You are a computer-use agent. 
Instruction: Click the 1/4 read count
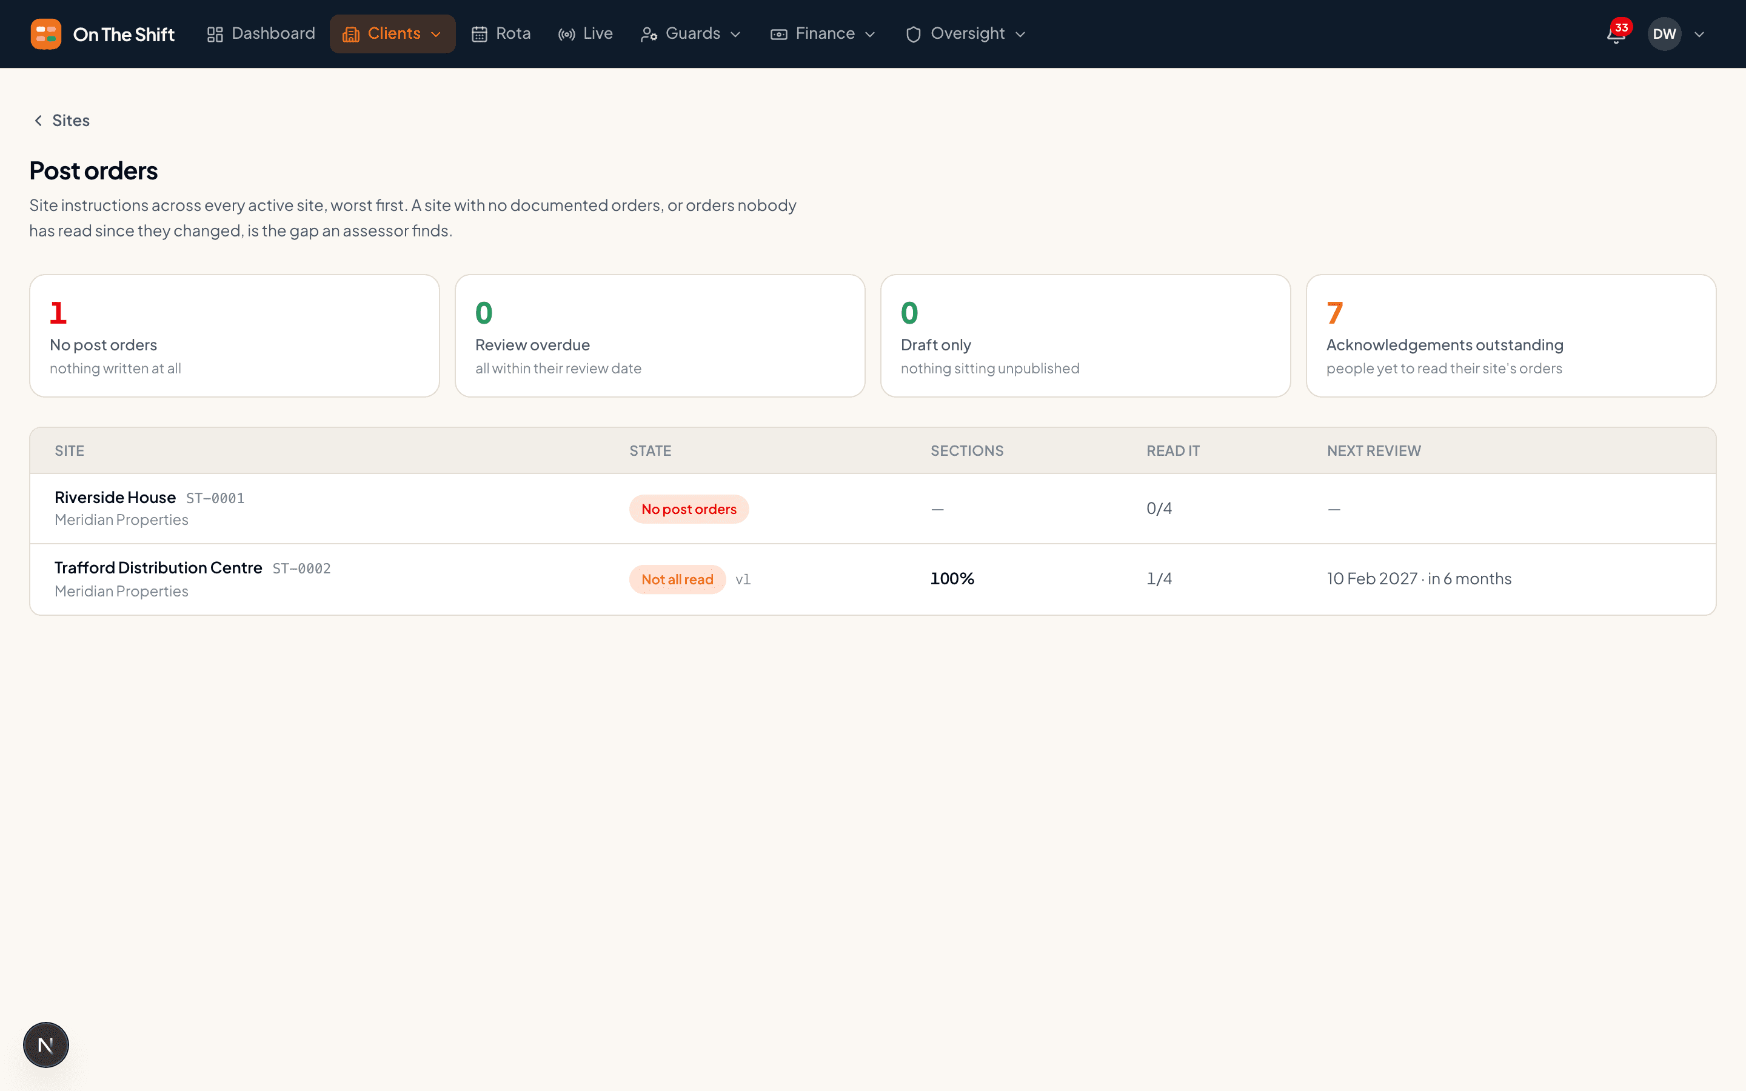click(x=1159, y=579)
